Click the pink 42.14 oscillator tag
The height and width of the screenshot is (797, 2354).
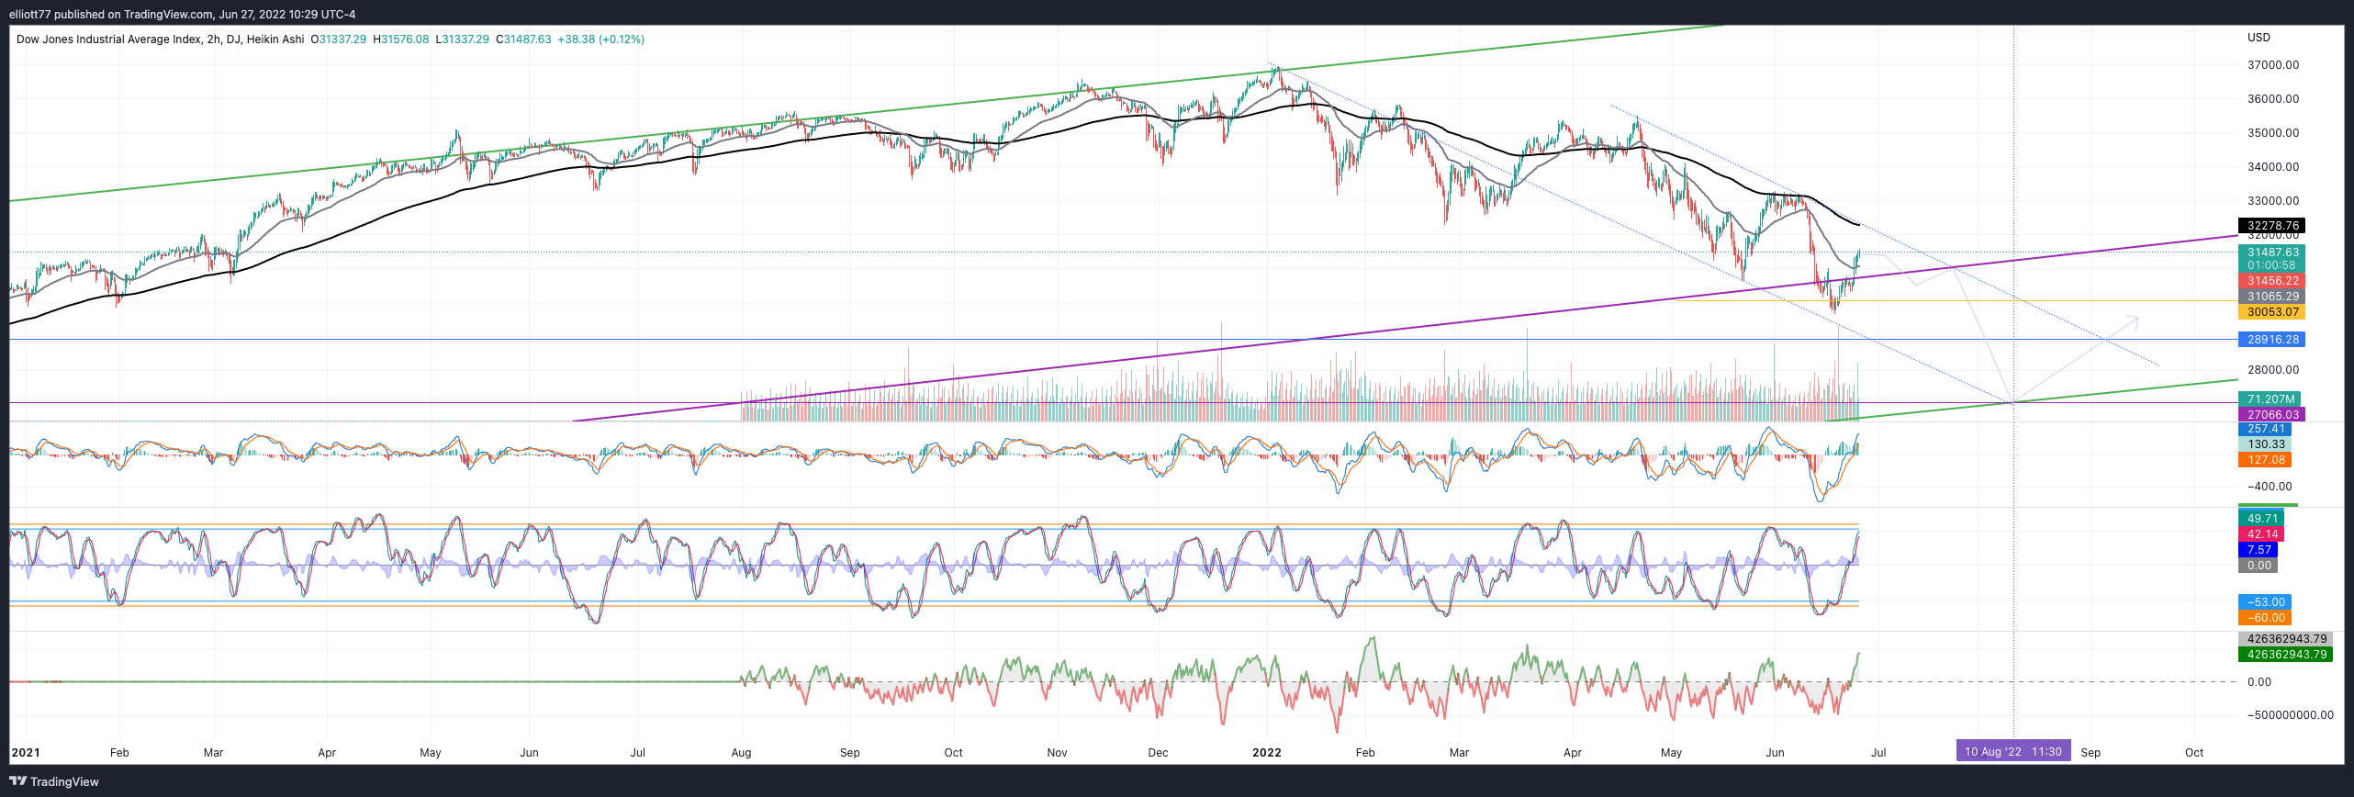(2261, 534)
